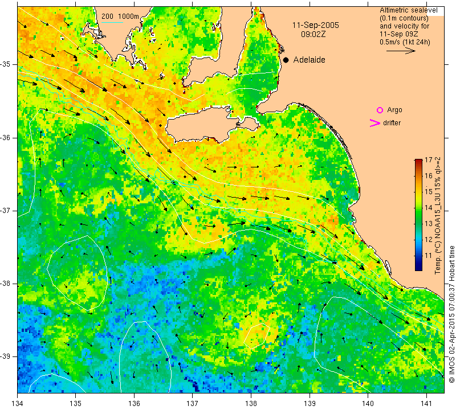
Task: Click the drifter legend label
Action: (x=392, y=123)
